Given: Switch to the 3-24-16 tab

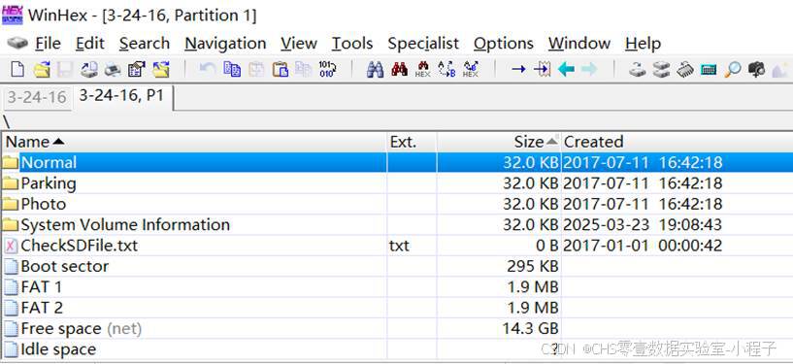Looking at the screenshot, I should click(37, 97).
